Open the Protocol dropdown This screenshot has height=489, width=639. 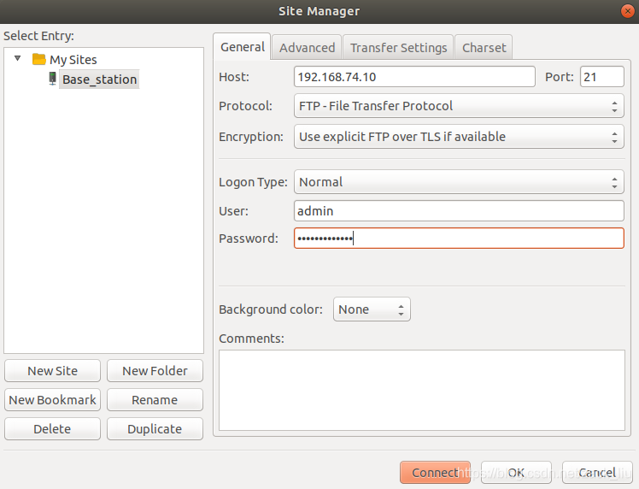coord(459,106)
